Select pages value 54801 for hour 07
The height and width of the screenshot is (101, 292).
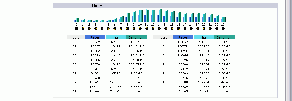pyautogui.click(x=95, y=73)
